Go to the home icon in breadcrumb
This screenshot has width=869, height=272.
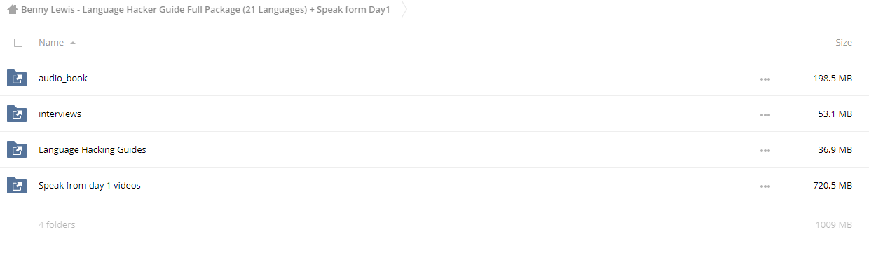(13, 10)
